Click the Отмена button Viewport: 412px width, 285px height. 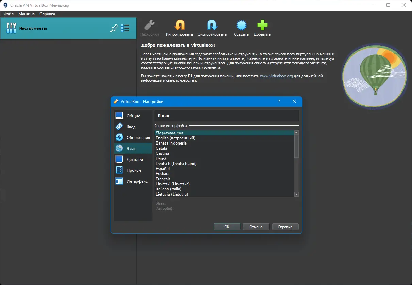(256, 227)
